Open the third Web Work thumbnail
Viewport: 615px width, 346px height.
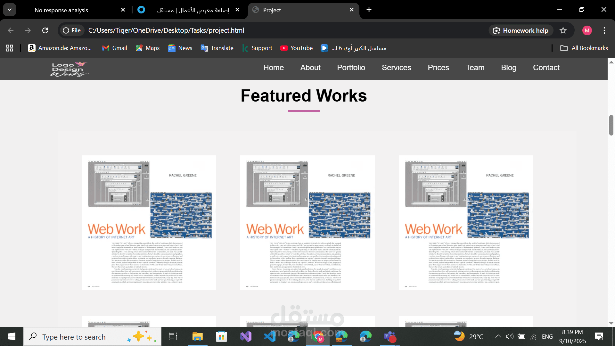(x=466, y=223)
